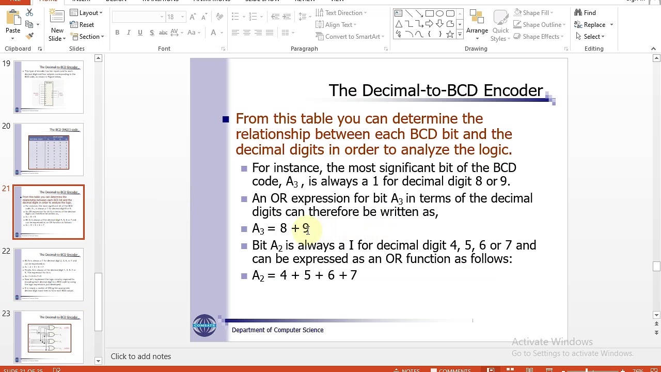Select the Text Box shape
Viewport: 661px width, 372px height.
click(x=398, y=13)
